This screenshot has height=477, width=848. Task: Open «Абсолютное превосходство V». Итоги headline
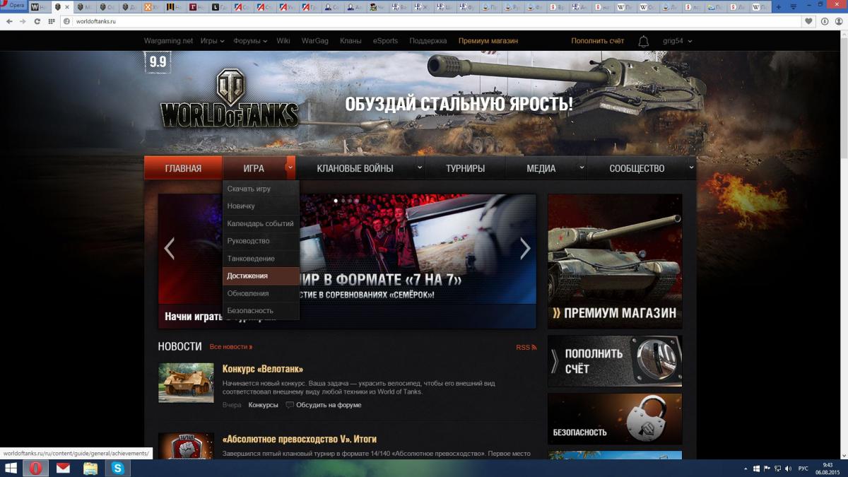299,439
